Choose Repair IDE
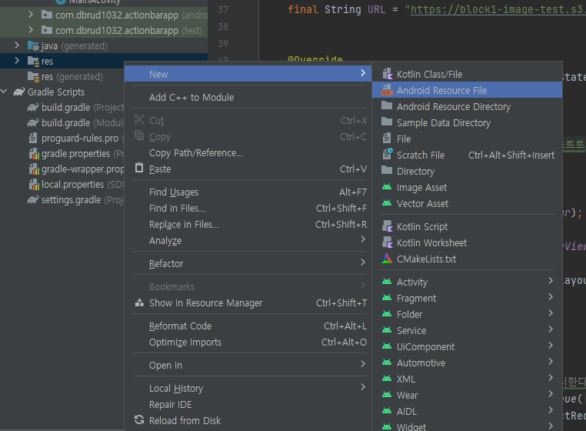This screenshot has height=431, width=586. click(x=248, y=404)
